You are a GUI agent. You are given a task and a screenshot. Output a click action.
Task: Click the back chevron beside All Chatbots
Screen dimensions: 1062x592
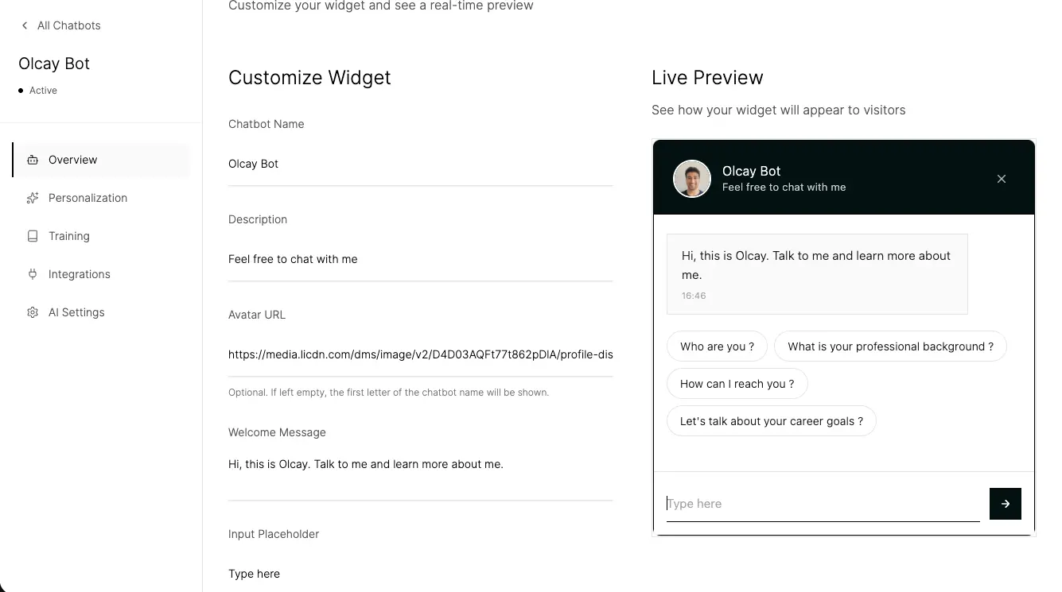pyautogui.click(x=25, y=25)
